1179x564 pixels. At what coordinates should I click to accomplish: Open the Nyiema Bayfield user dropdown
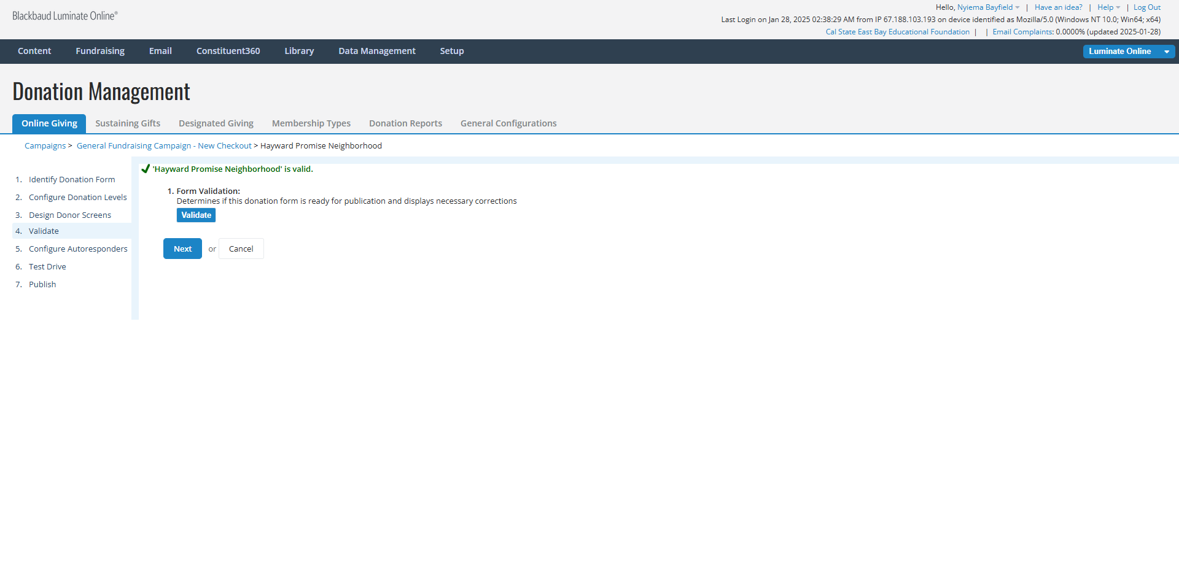(x=988, y=7)
